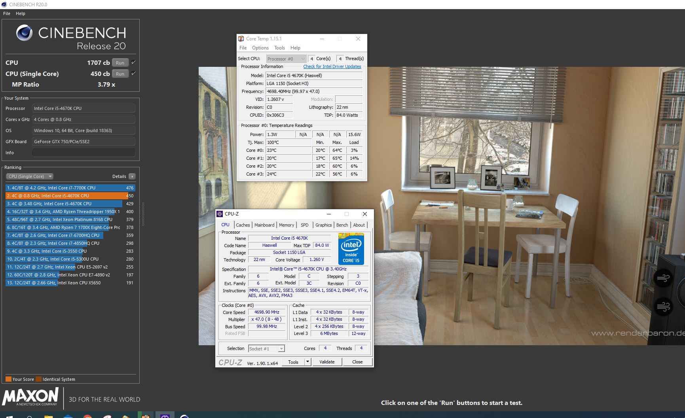Select the orange 4C @ 0.8 GHz ranking row
Image resolution: width=685 pixels, height=418 pixels.
[x=70, y=196]
